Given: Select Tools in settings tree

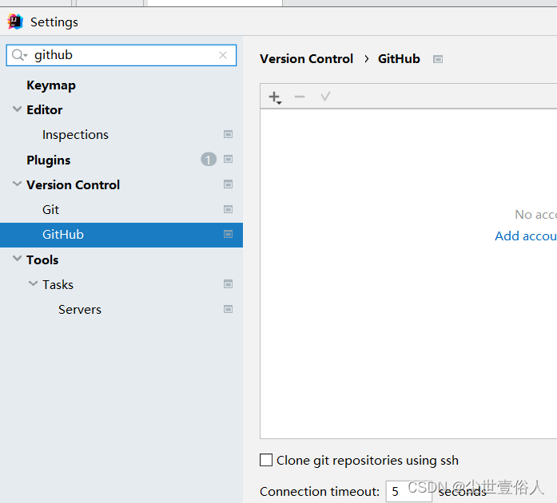Looking at the screenshot, I should 42,259.
